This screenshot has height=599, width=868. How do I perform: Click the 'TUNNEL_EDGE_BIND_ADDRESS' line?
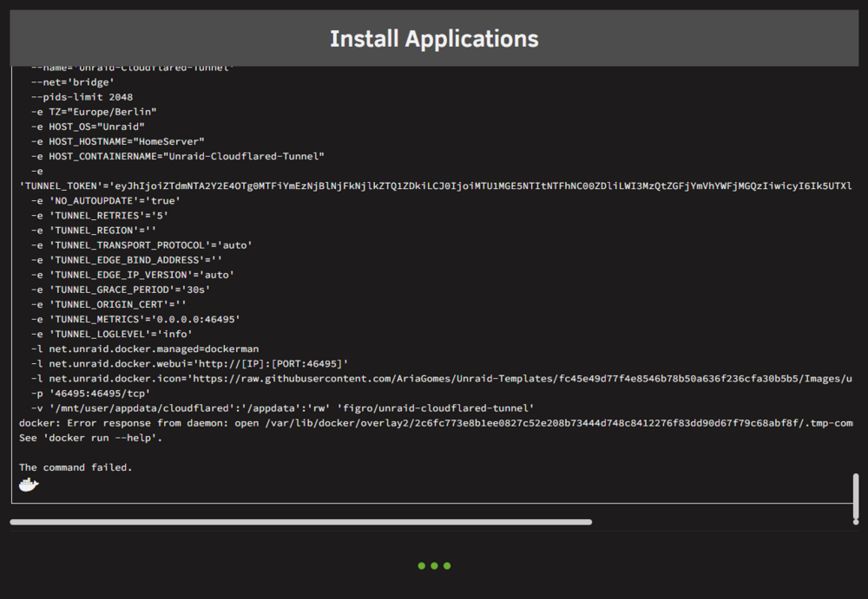pyautogui.click(x=127, y=260)
